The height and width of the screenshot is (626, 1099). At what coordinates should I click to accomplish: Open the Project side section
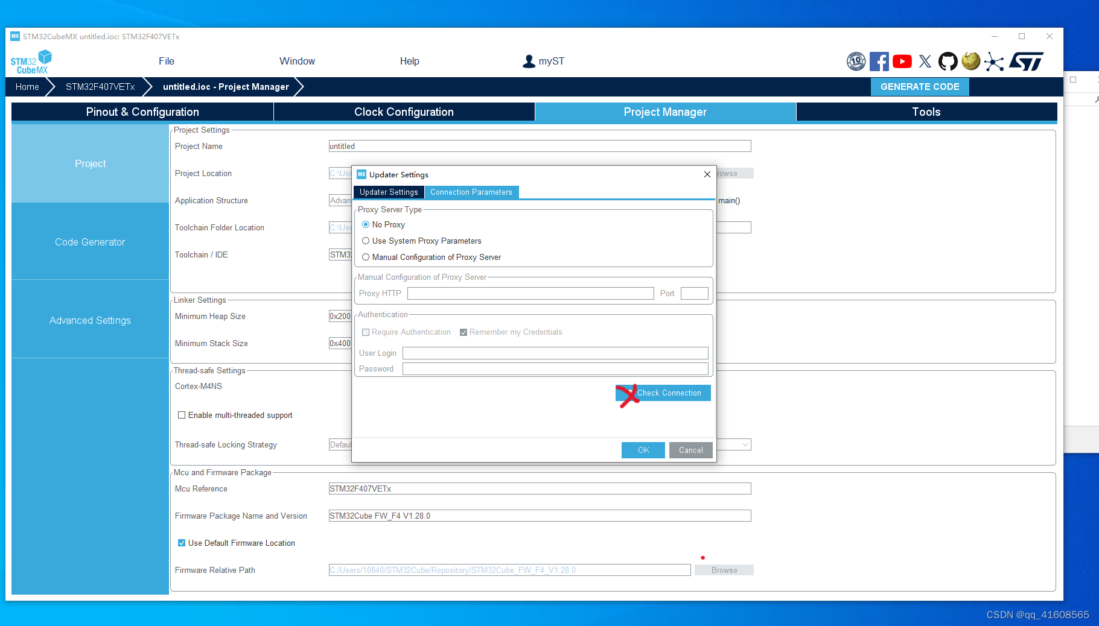pyautogui.click(x=90, y=163)
